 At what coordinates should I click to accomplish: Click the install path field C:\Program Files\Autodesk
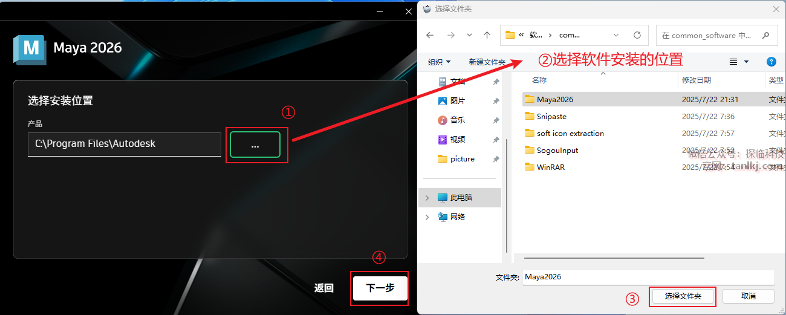(x=125, y=144)
